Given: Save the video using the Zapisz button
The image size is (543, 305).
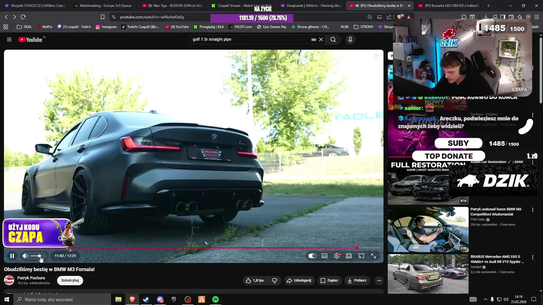Looking at the screenshot, I should point(329,280).
